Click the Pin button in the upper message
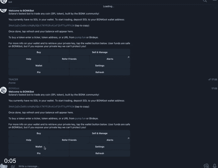Screen dimensions: 218x168 pyautogui.click(x=39, y=72)
